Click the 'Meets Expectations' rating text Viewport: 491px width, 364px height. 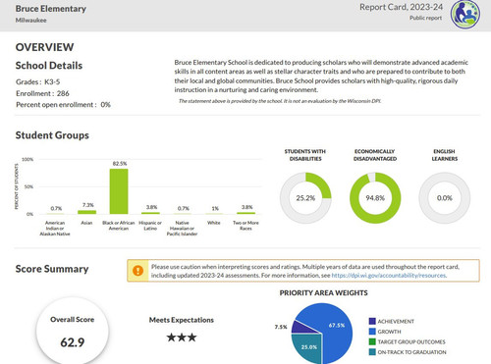pos(182,320)
